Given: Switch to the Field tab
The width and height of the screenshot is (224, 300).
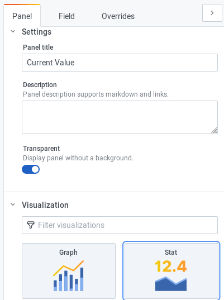Looking at the screenshot, I should click(x=66, y=16).
